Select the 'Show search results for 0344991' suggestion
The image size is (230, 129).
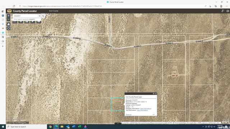point(24,19)
